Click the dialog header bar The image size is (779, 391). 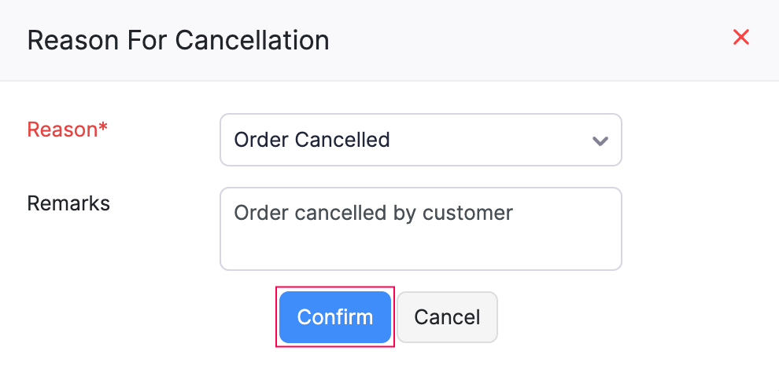pos(511,39)
